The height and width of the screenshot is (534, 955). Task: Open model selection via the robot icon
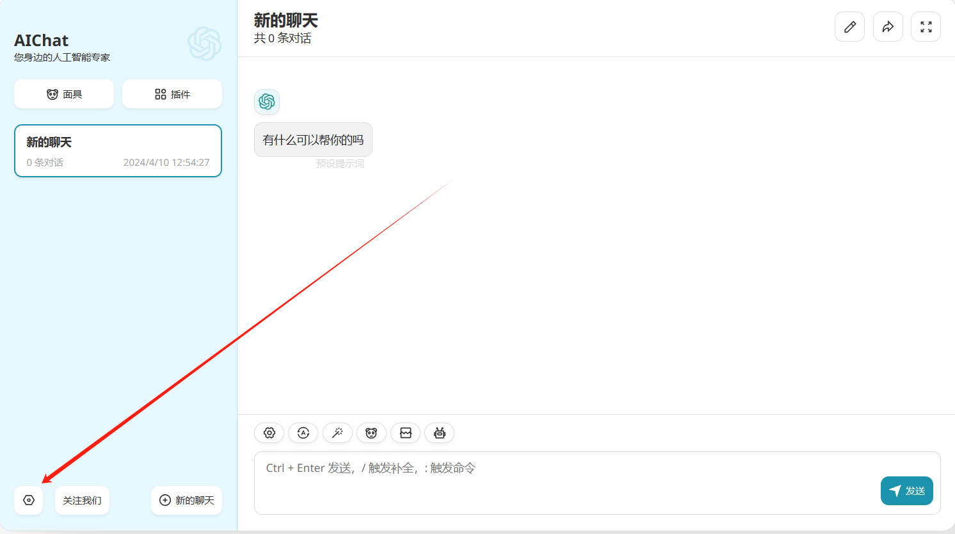pyautogui.click(x=439, y=433)
